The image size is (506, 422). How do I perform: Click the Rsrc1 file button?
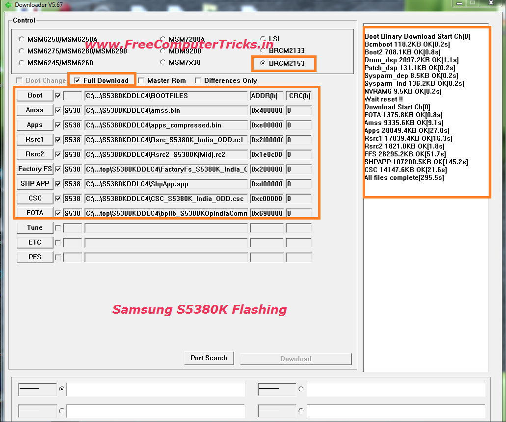(35, 140)
